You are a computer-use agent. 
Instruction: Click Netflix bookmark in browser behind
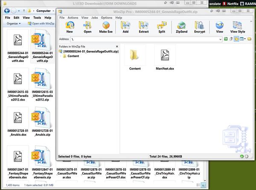230,3
